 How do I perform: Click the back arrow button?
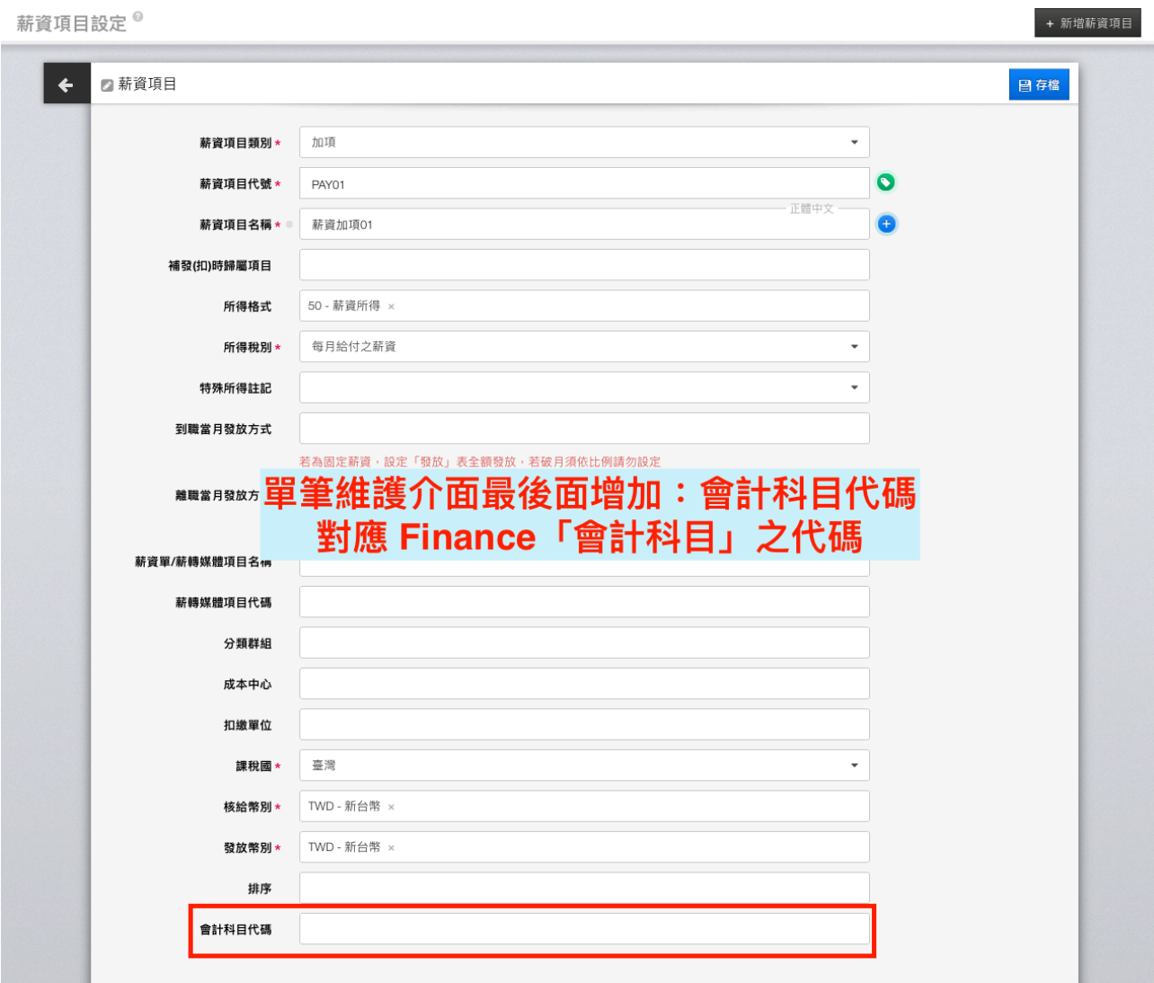[66, 84]
